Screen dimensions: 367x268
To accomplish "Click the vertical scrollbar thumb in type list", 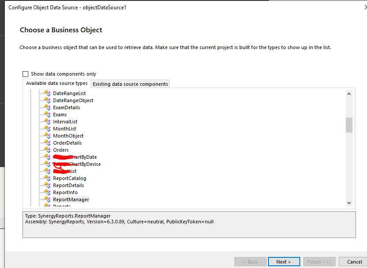I will click(349, 125).
